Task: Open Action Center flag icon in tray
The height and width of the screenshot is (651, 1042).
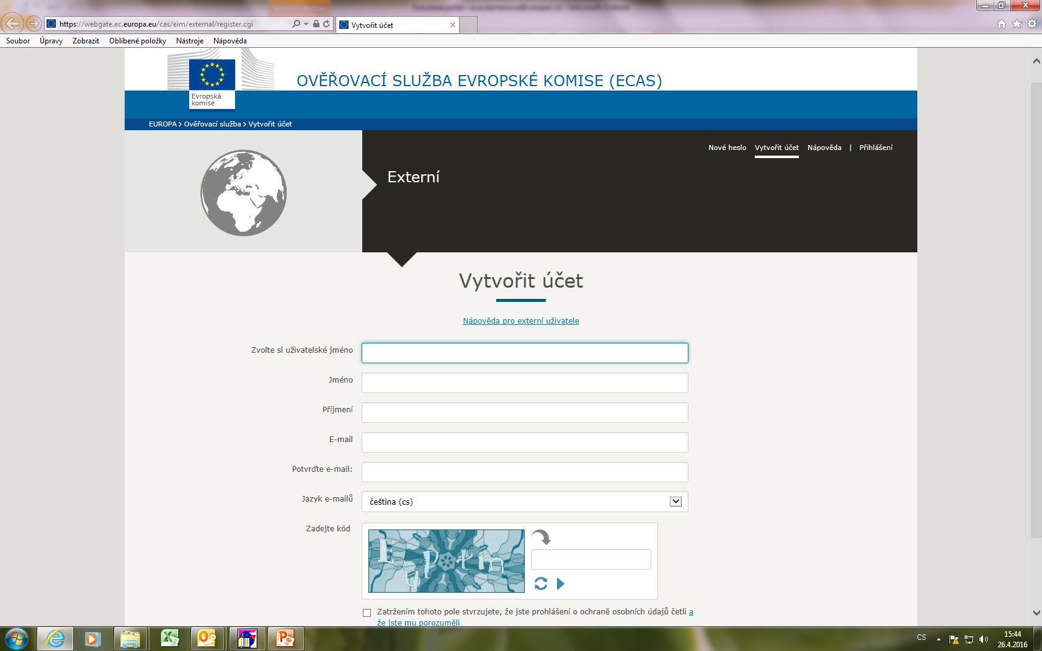Action: tap(955, 639)
